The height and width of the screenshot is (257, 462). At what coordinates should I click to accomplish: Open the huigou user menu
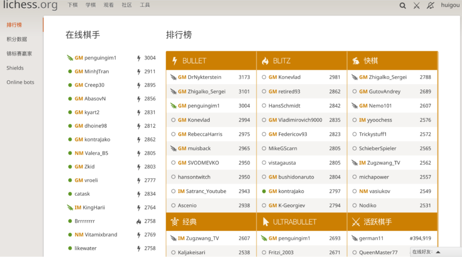tap(450, 5)
